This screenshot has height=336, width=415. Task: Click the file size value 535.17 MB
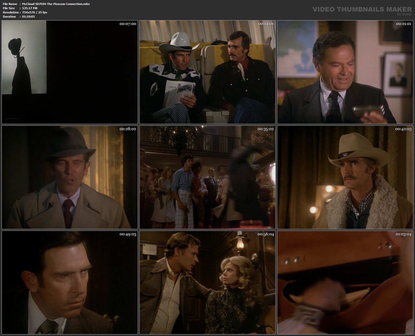coord(30,8)
